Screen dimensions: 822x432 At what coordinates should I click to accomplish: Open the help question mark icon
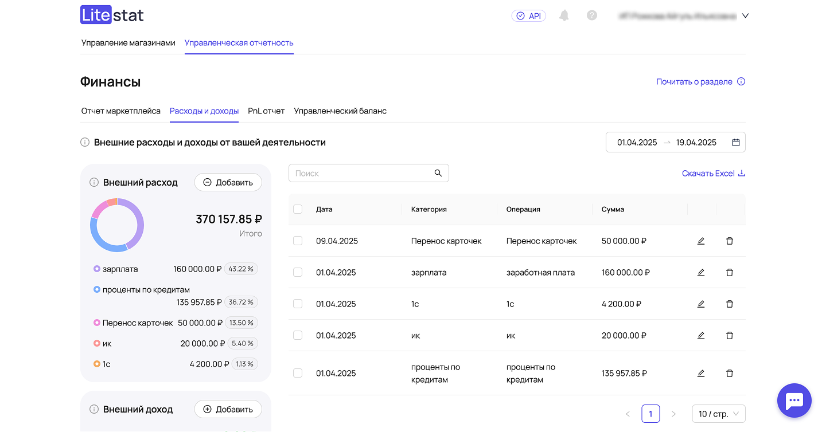(x=592, y=15)
